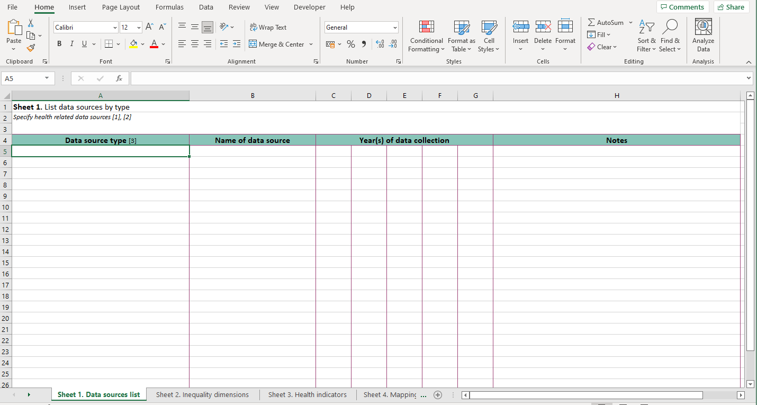Apply cell borders icon
Screen dimensions: 757x405
coord(109,44)
